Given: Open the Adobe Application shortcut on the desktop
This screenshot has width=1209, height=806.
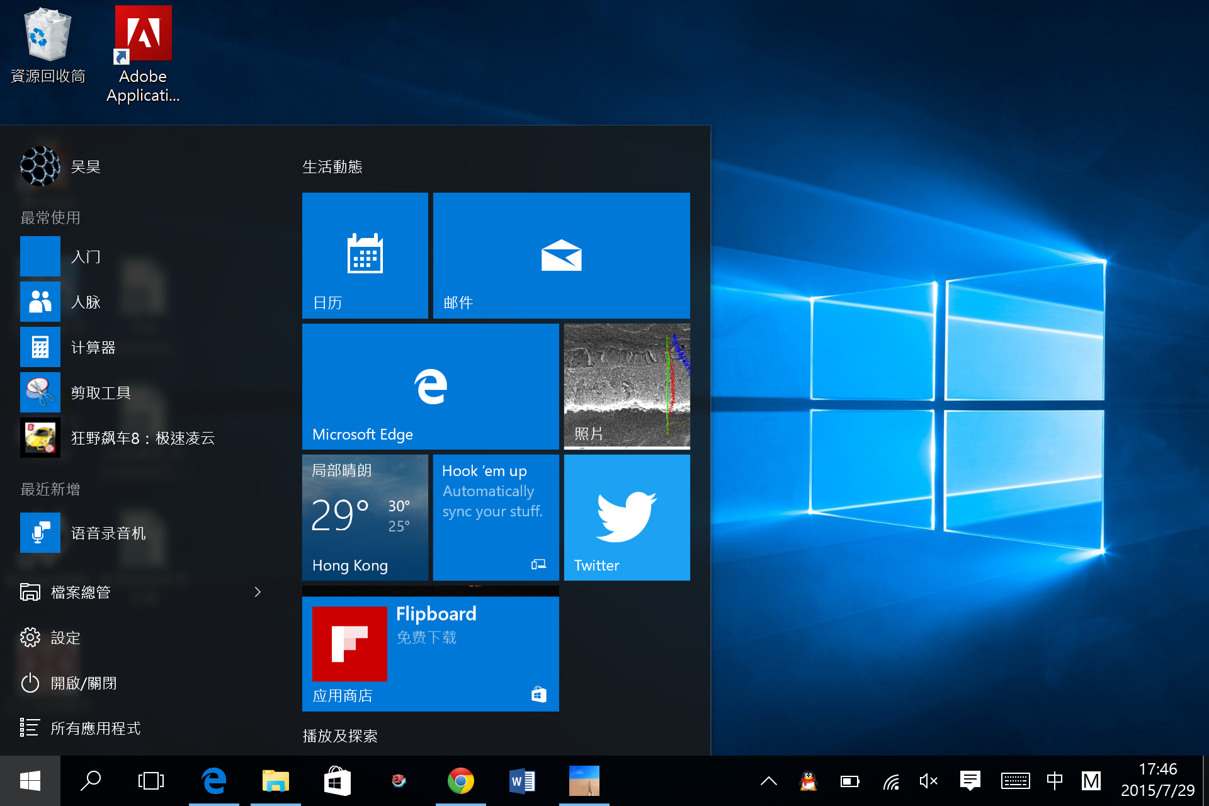Looking at the screenshot, I should [143, 54].
